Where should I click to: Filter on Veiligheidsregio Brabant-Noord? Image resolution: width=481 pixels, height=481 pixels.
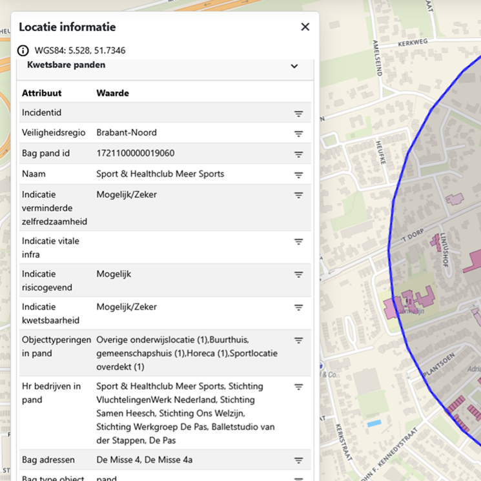point(298,134)
